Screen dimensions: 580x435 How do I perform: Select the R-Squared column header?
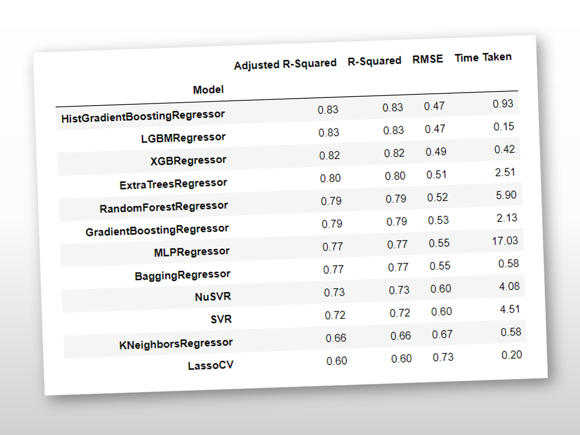[x=374, y=61]
